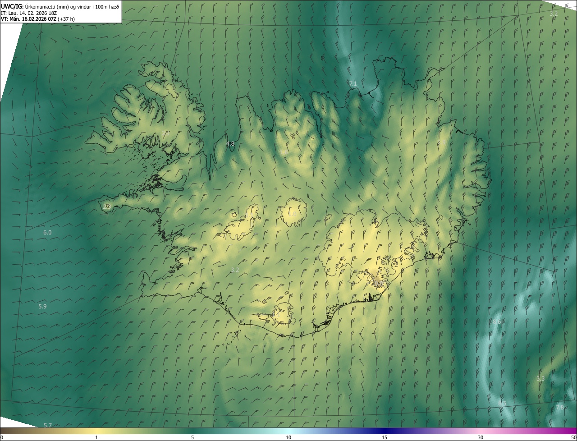Click the magenta end of the color bar
The image size is (577, 441).
click(x=568, y=431)
